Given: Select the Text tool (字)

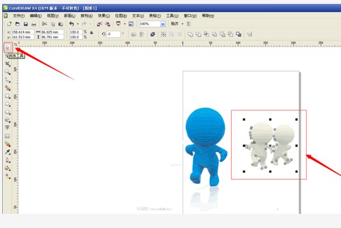Looking at the screenshot, I should point(7,128).
